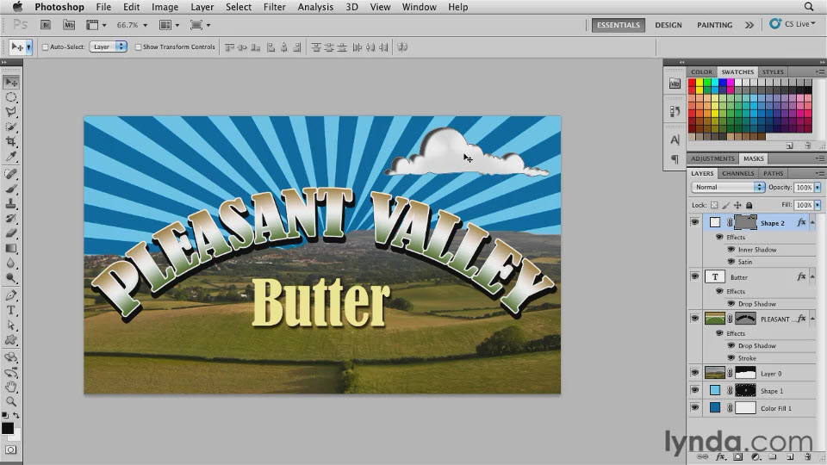Switch to the Channels tab
The width and height of the screenshot is (827, 465).
738,173
